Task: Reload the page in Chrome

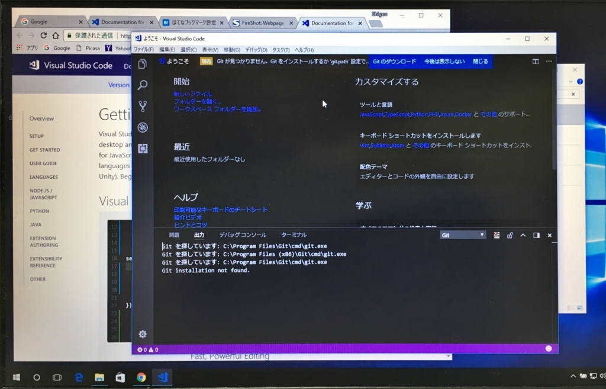Action: 44,36
